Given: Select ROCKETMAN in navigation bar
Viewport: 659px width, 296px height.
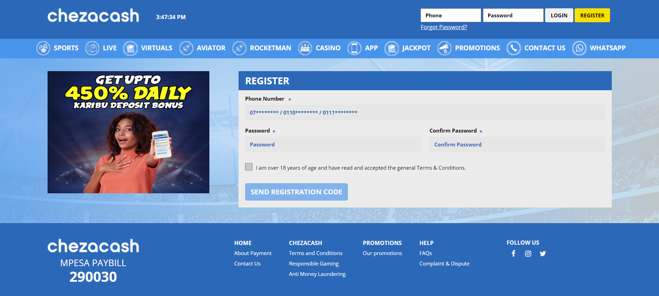Looking at the screenshot, I should 270,48.
